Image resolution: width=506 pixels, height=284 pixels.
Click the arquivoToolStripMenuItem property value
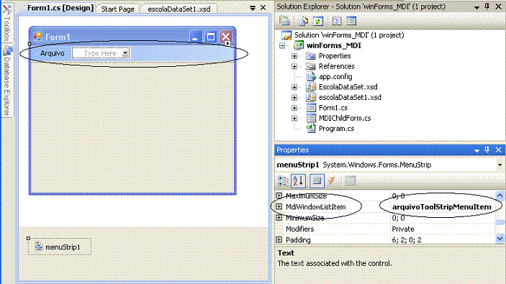[442, 206]
